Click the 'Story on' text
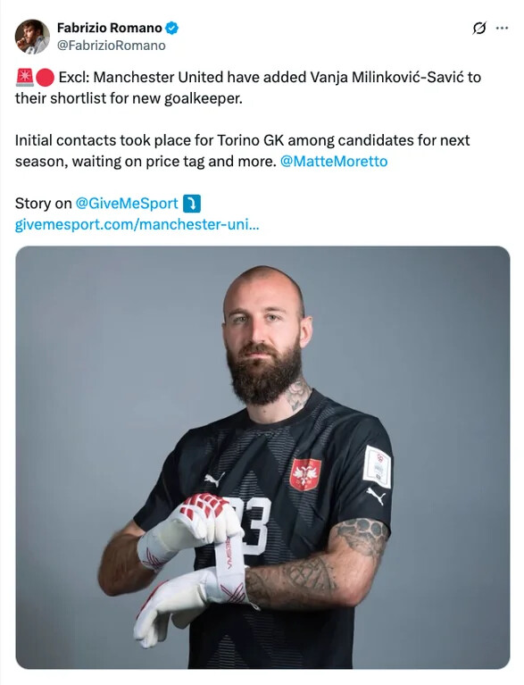The width and height of the screenshot is (524, 685). pyautogui.click(x=43, y=203)
